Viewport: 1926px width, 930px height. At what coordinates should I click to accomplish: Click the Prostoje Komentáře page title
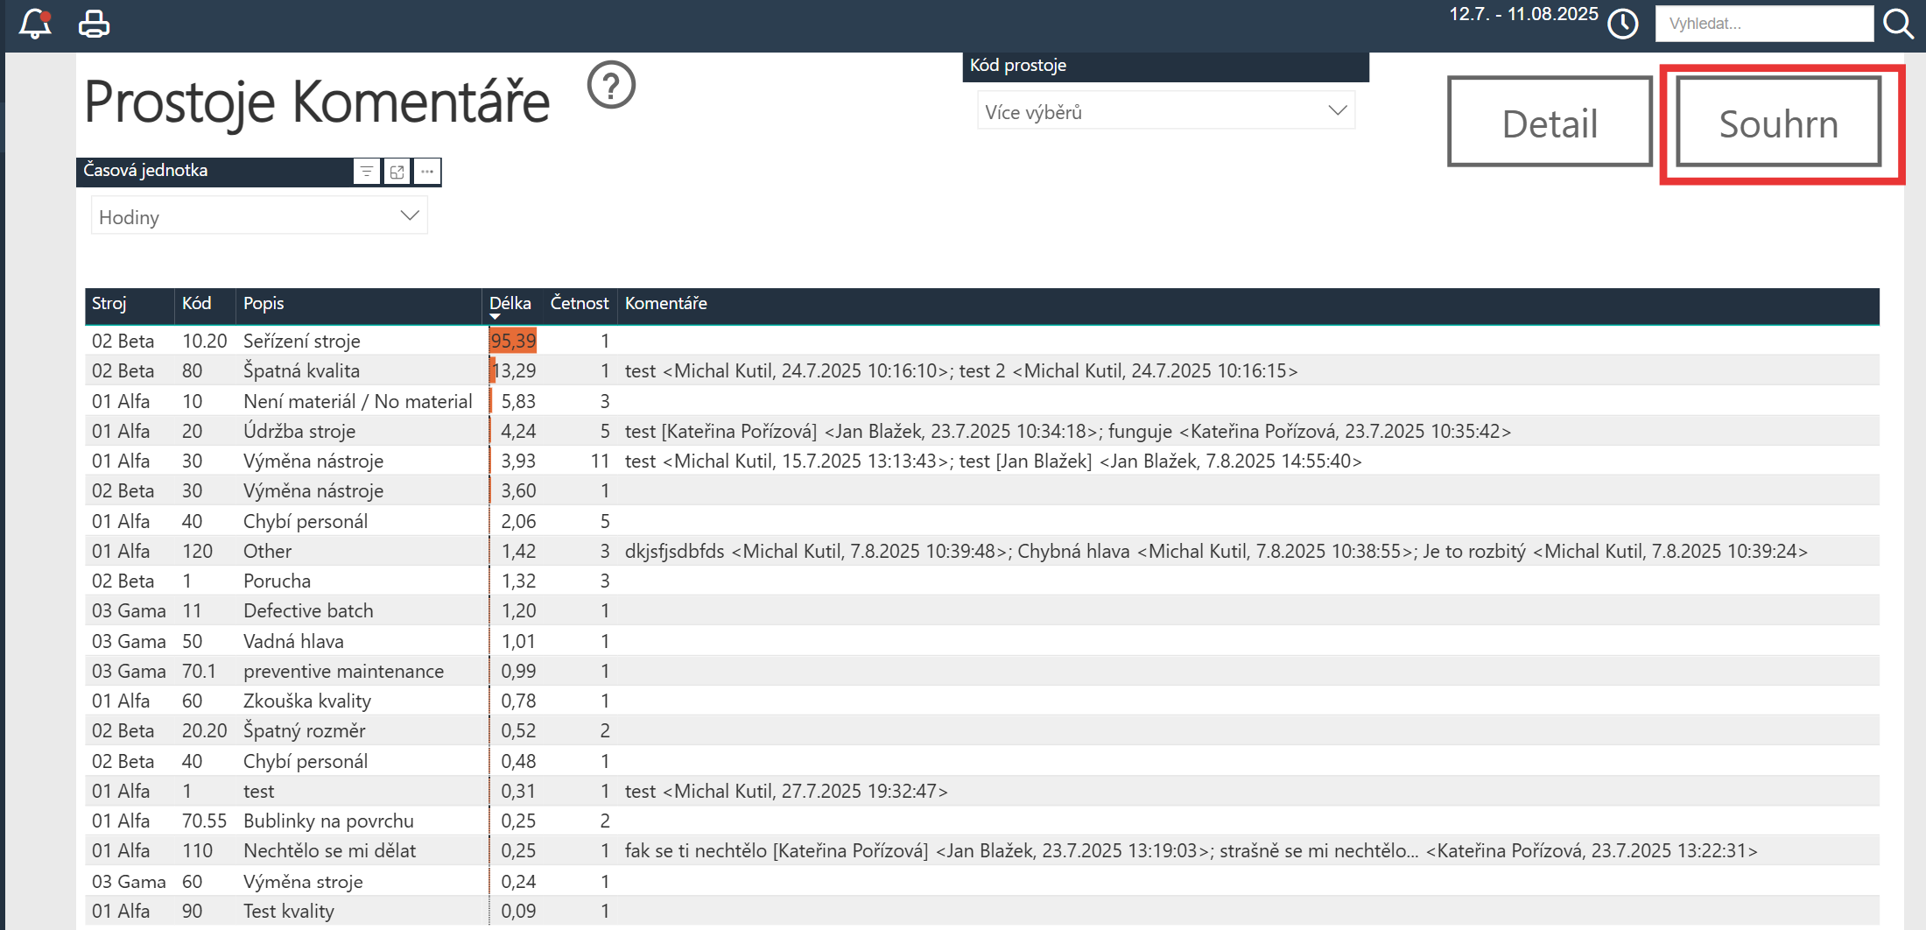(317, 102)
